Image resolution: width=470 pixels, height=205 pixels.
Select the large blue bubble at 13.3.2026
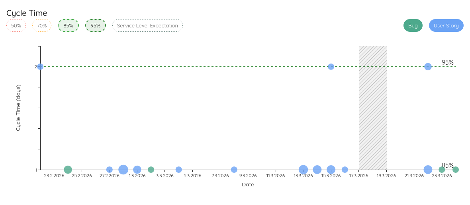(x=303, y=170)
